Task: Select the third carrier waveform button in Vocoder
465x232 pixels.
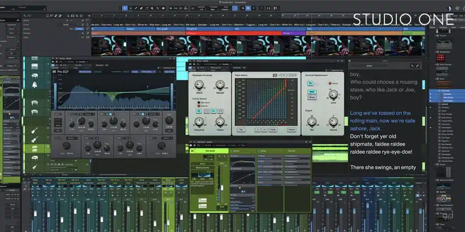Action: [213, 111]
